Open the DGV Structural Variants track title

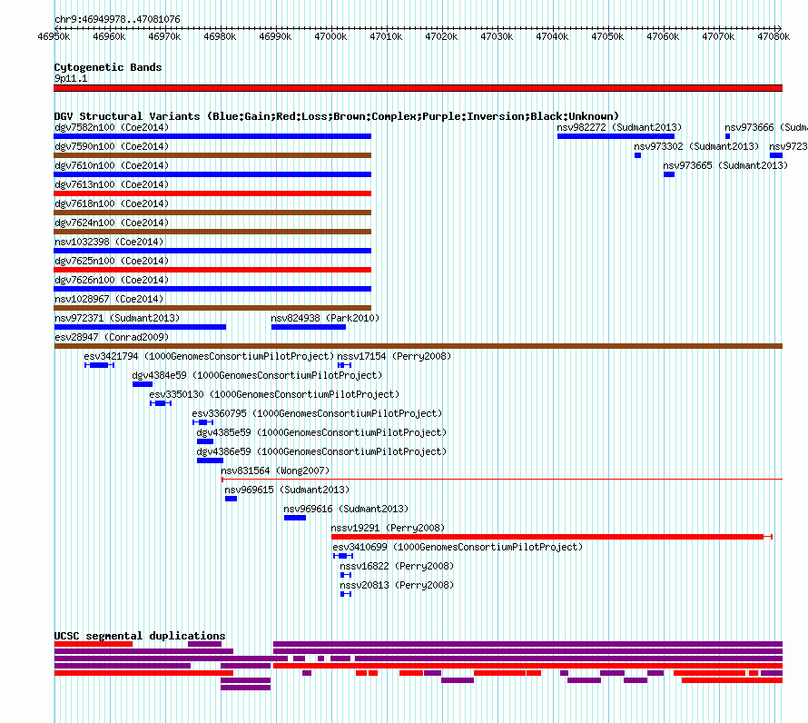[337, 116]
